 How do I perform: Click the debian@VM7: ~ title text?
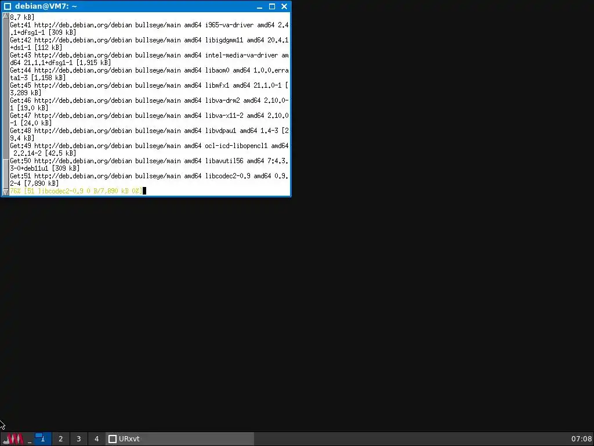coord(46,6)
